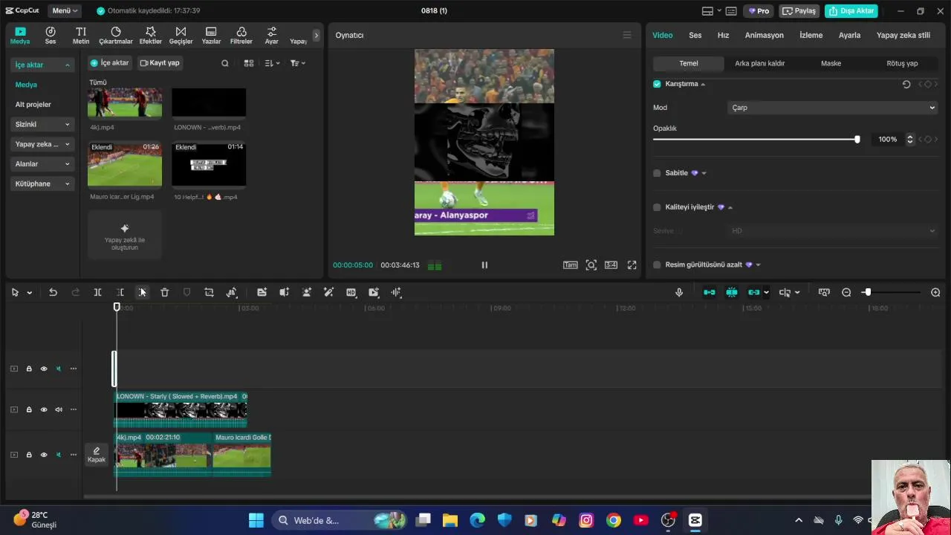This screenshot has width=951, height=535.
Task: Switch to the Animasyon tab
Action: coord(764,35)
